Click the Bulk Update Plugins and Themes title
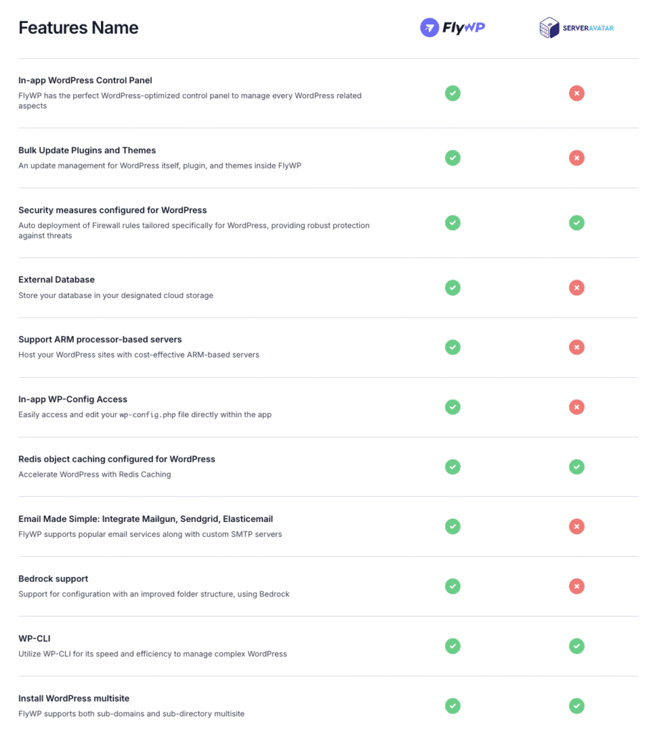The width and height of the screenshot is (651, 734). click(x=87, y=151)
